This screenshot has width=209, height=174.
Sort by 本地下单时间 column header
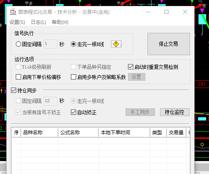tap(124, 133)
